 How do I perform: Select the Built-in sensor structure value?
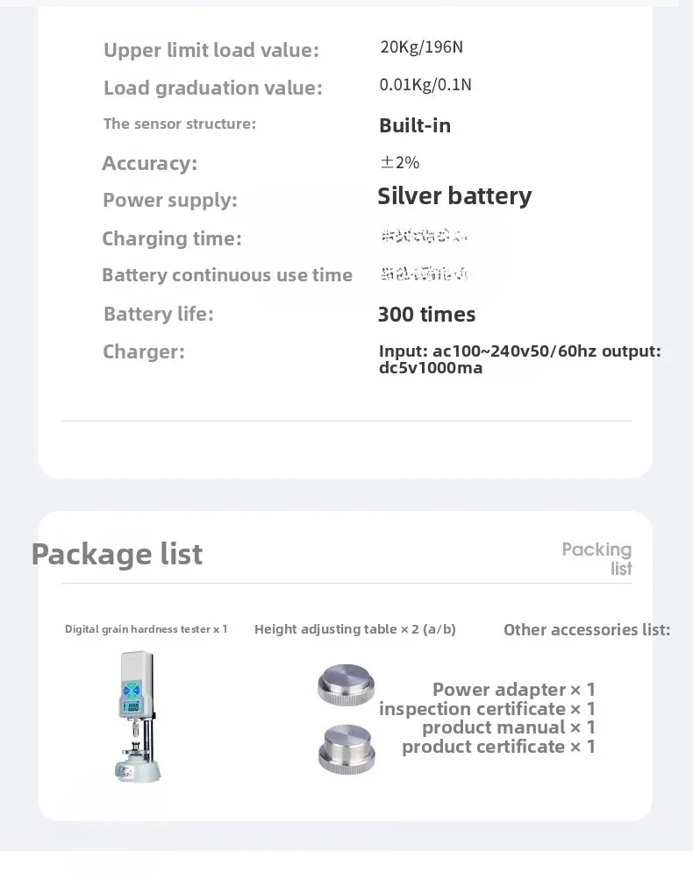click(415, 125)
